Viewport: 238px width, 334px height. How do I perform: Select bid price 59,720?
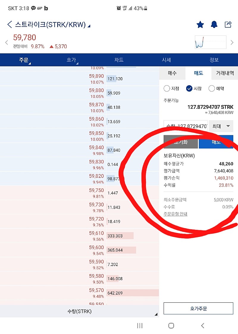96,219
